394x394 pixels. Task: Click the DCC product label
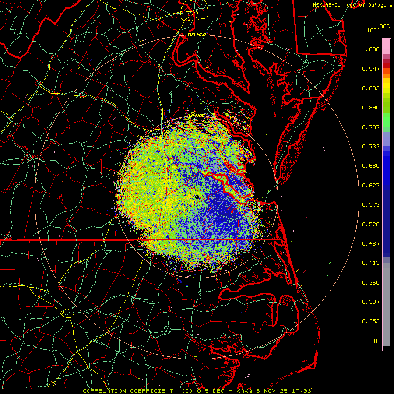[384, 26]
